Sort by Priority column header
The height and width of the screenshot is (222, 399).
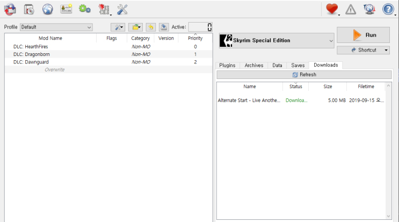coord(195,38)
